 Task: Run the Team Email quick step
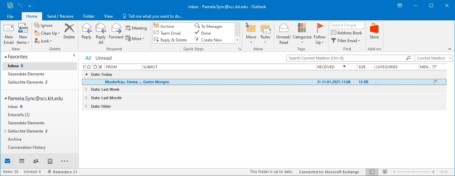pos(168,33)
